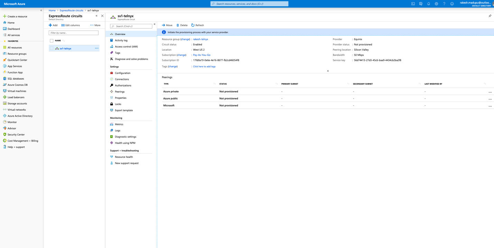Open Virtual machines in sidebar
This screenshot has height=248, width=494.
pos(17,91)
